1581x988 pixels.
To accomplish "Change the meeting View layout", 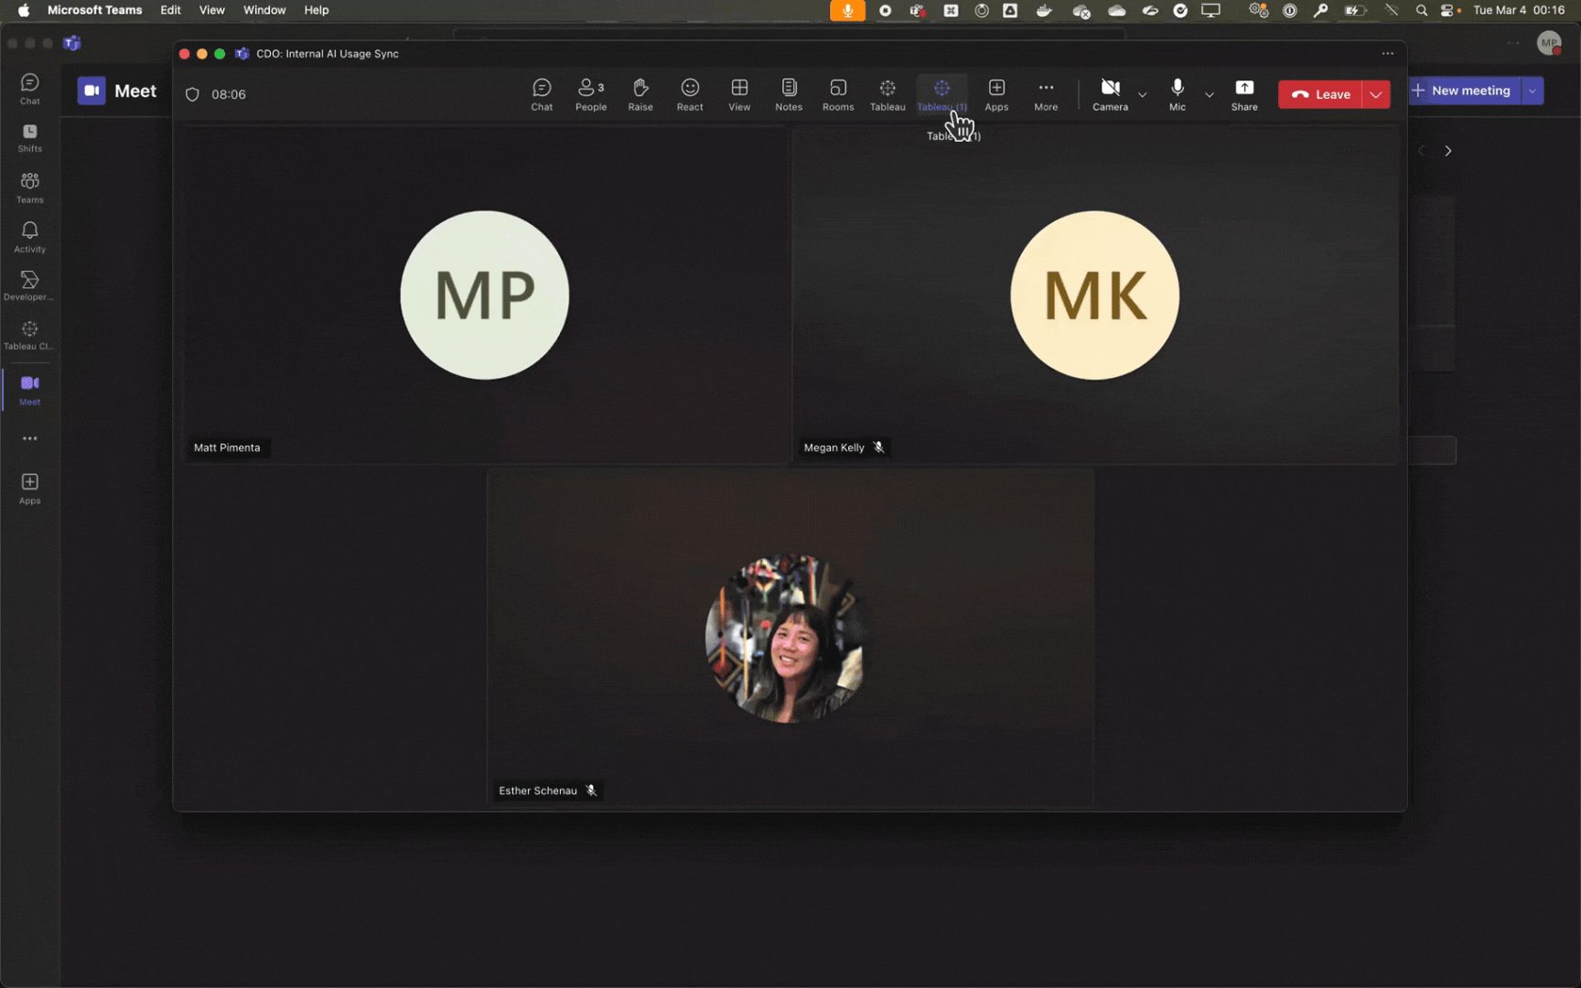I will [x=739, y=94].
